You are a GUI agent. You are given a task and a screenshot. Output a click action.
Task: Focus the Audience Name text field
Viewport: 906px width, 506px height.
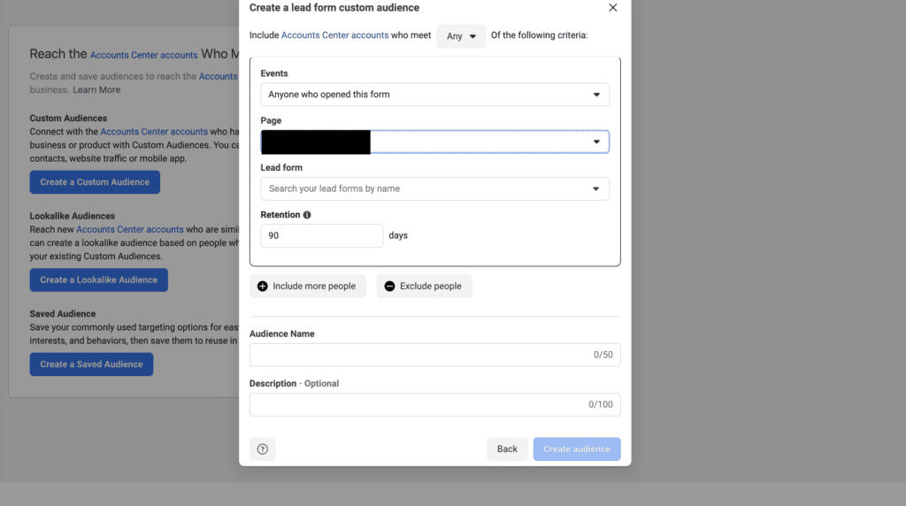434,355
